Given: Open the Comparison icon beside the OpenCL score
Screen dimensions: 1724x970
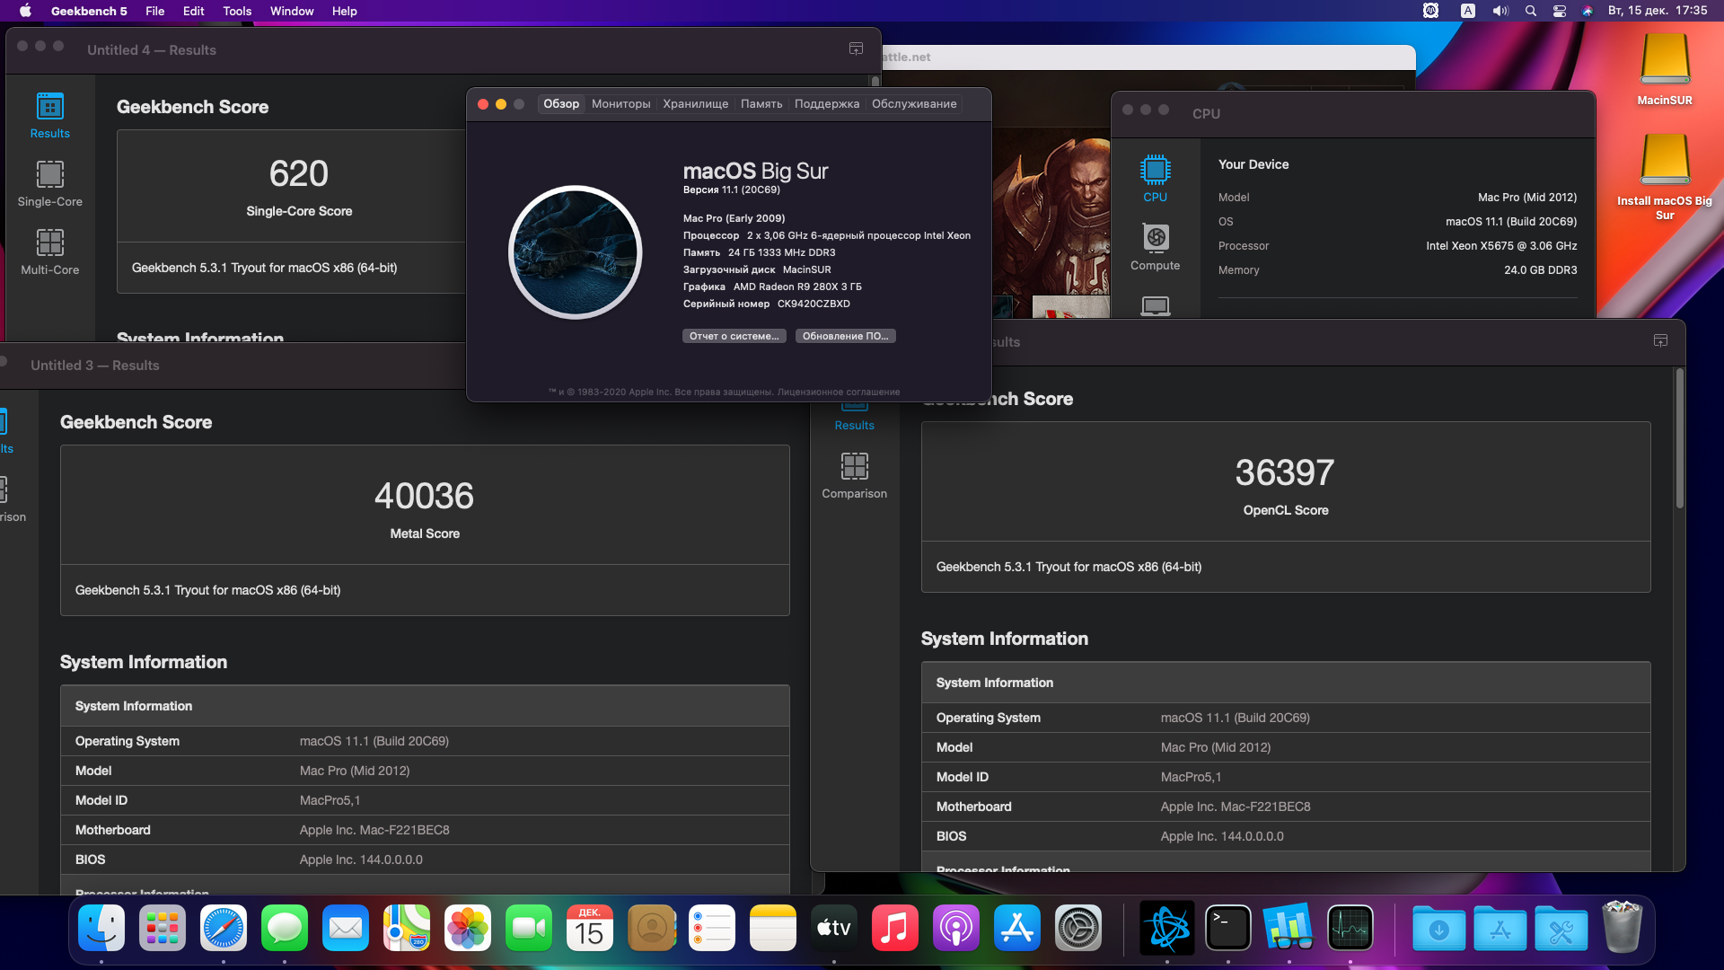Looking at the screenshot, I should (x=854, y=467).
